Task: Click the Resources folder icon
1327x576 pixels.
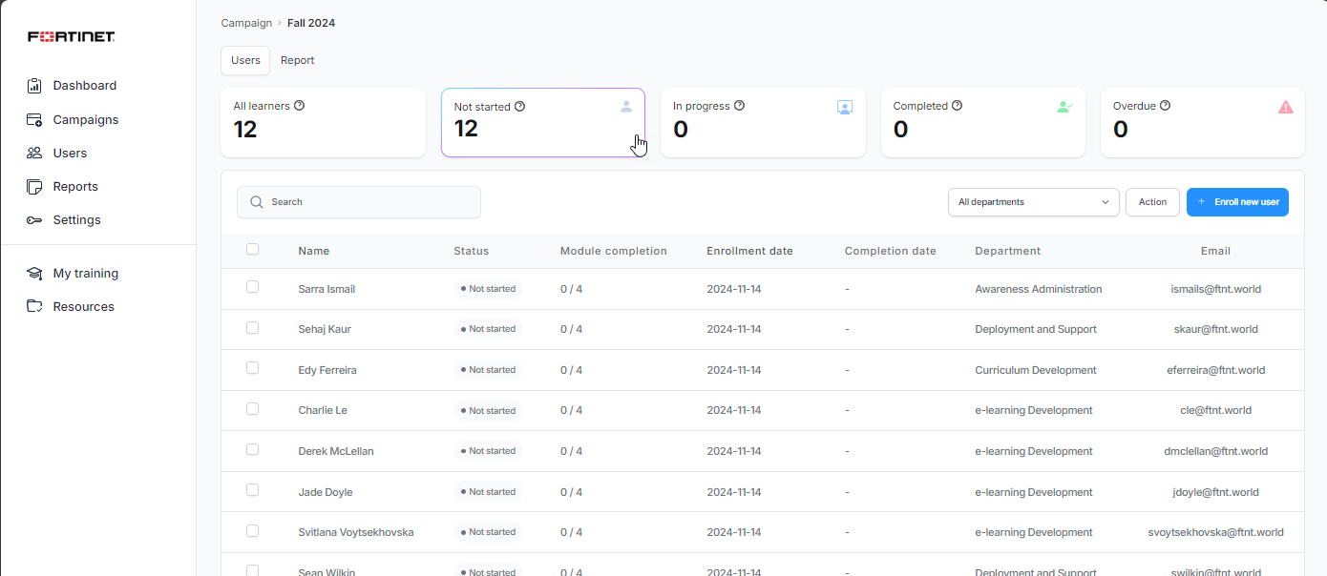Action: click(34, 306)
